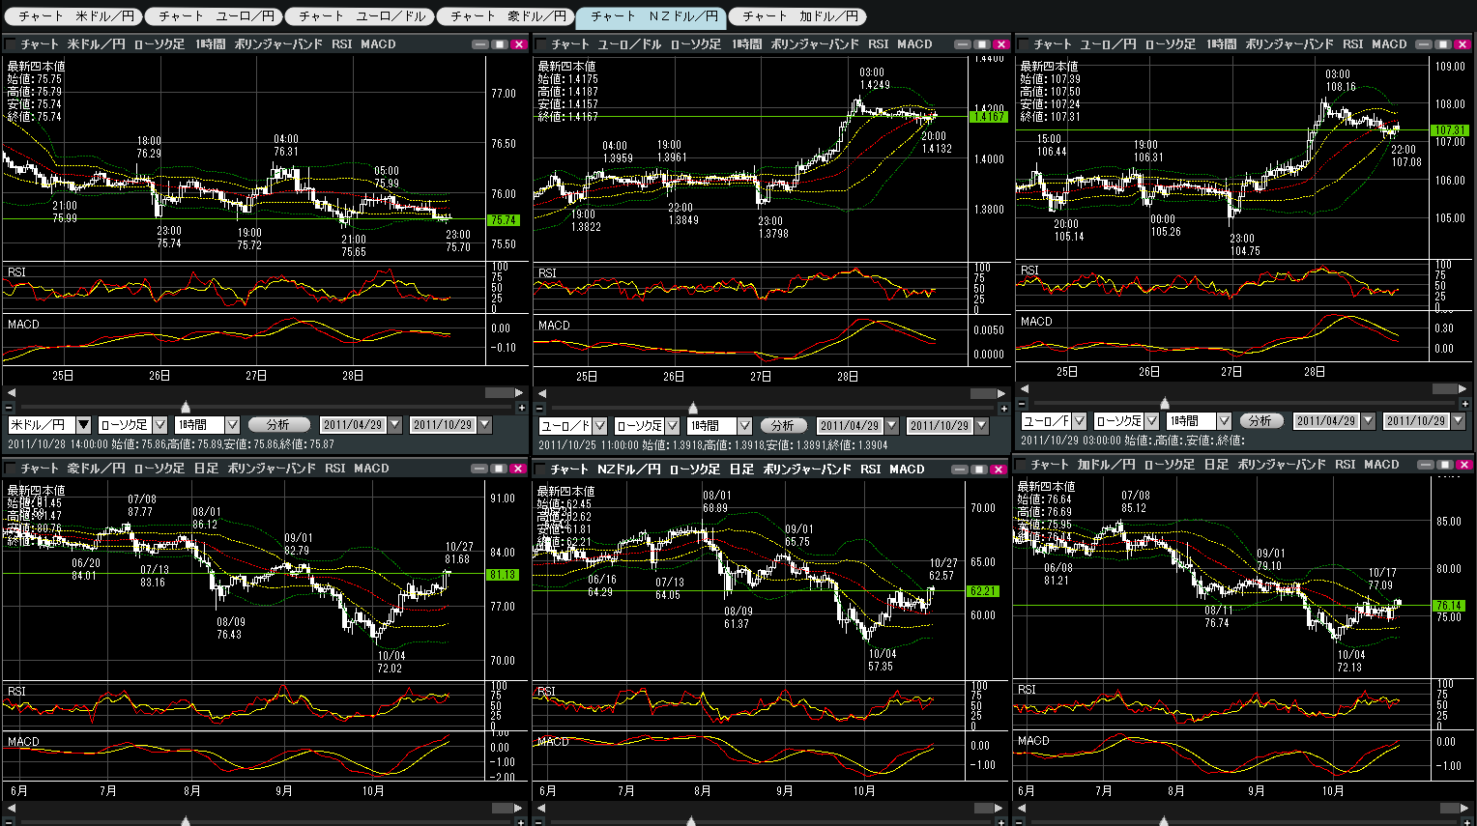Click plus zoom icon on EUR/JPY chart
1477x826 pixels.
[1464, 403]
